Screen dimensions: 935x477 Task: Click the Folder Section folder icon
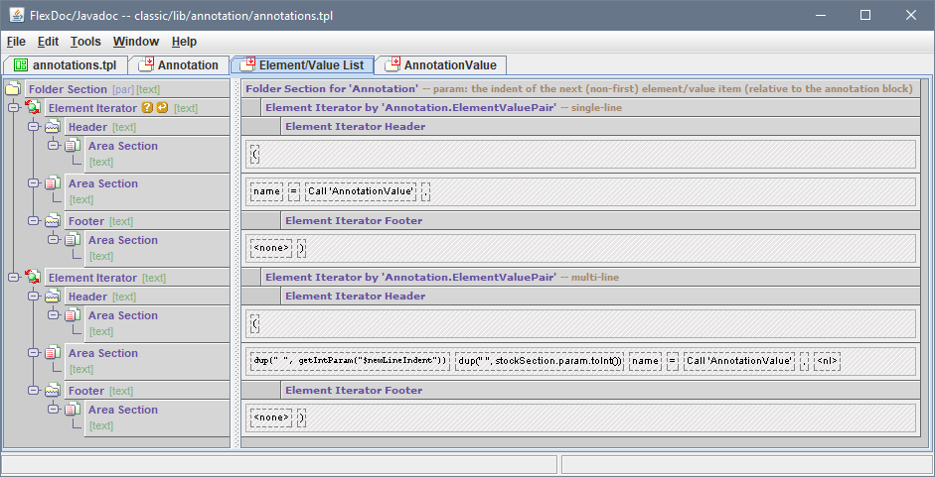(13, 89)
